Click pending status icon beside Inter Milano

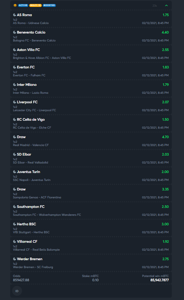(x=14, y=84)
